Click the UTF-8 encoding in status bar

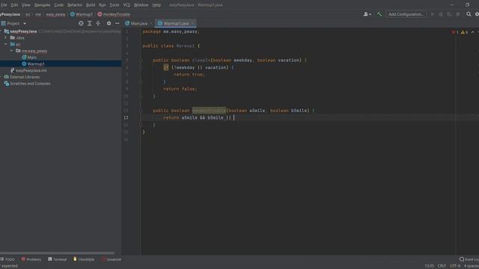[455, 266]
